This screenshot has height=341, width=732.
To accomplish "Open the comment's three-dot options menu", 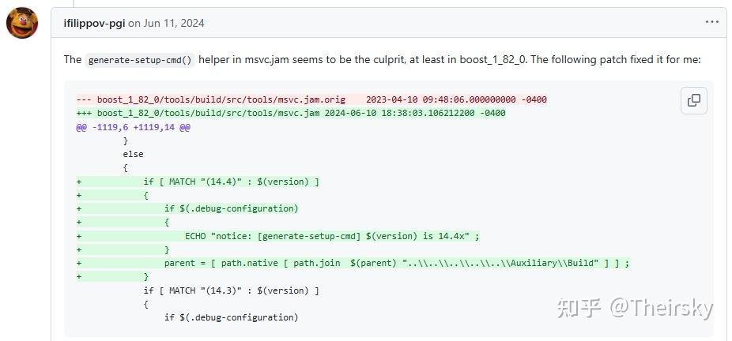I will 711,22.
